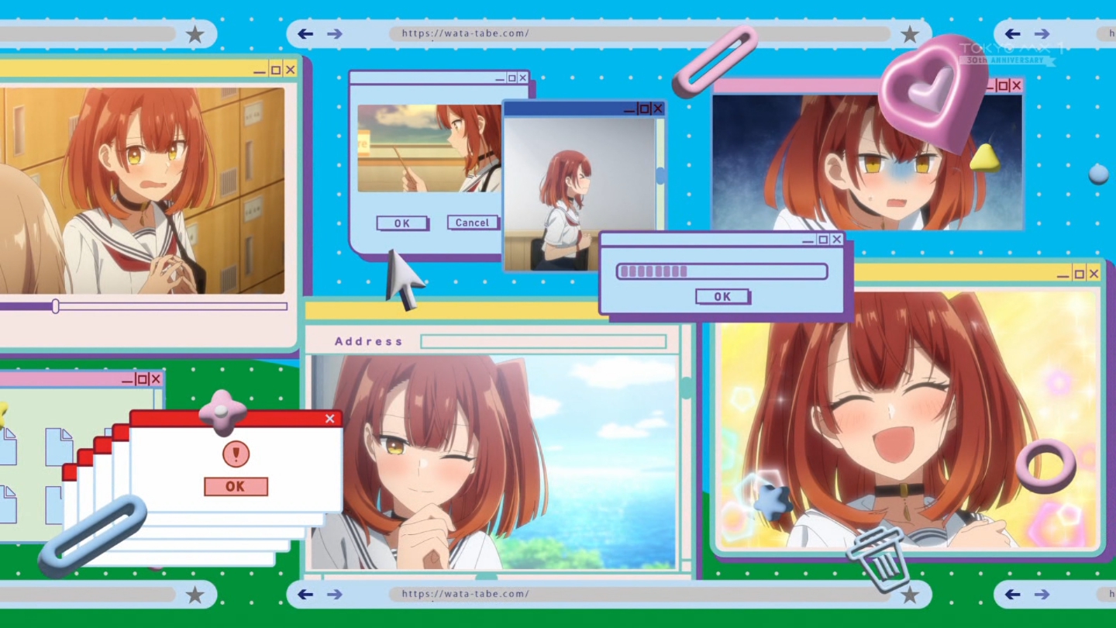1116x628 pixels.
Task: Click red exclamation icon in error dialog
Action: (236, 454)
